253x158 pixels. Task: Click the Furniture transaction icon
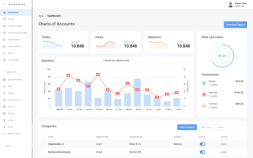(x=204, y=105)
